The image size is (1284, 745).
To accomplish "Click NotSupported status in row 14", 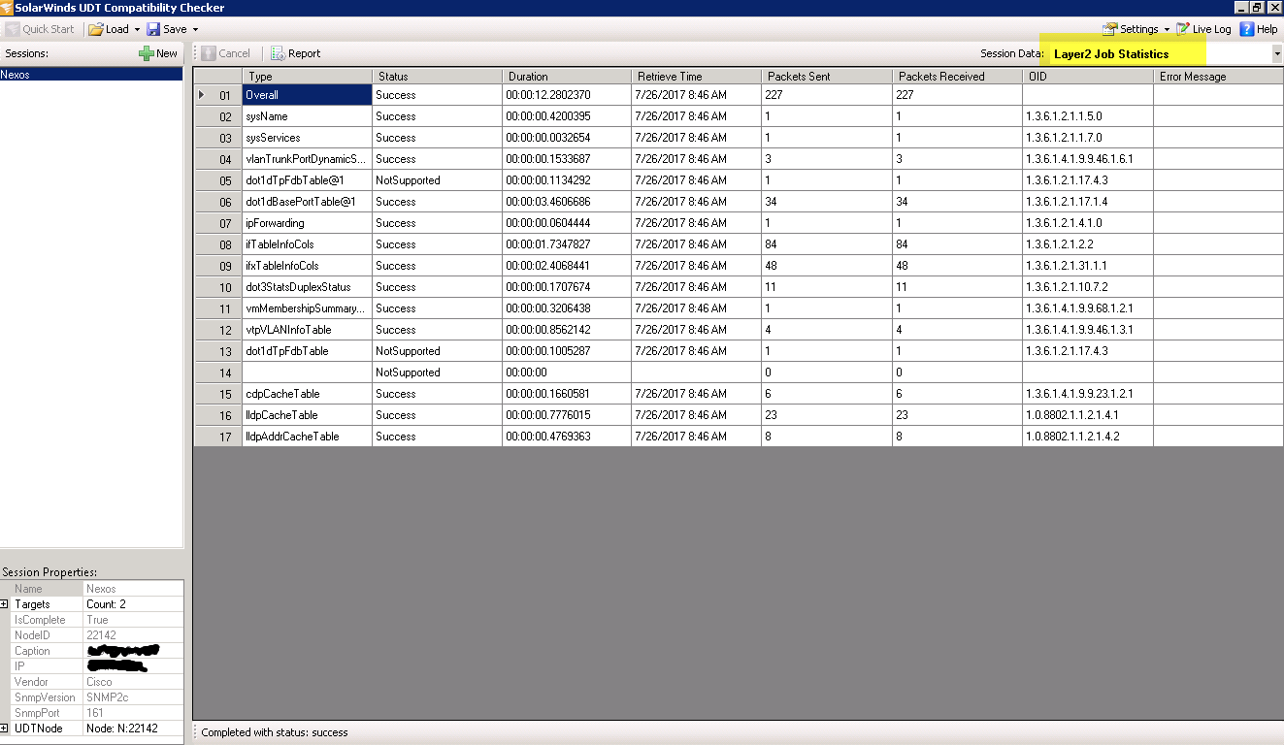I will pyautogui.click(x=437, y=372).
